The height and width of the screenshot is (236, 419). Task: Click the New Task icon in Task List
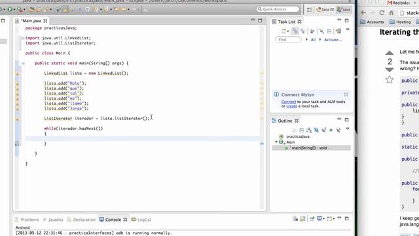coord(283,31)
